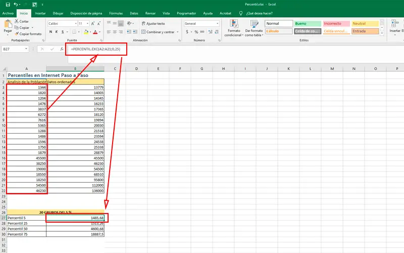Select the Cortar scissors tool

click(17, 21)
